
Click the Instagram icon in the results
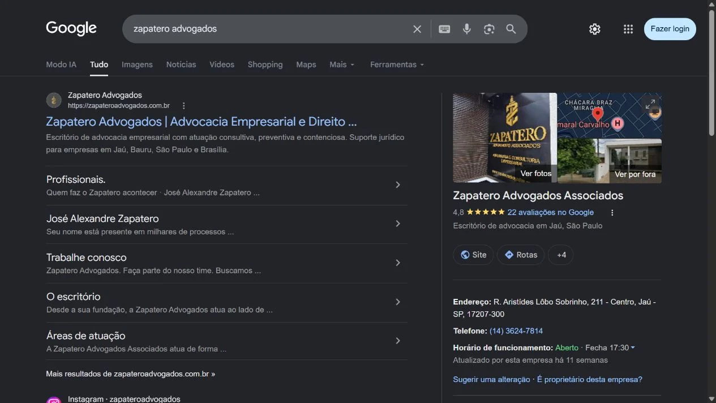point(54,400)
